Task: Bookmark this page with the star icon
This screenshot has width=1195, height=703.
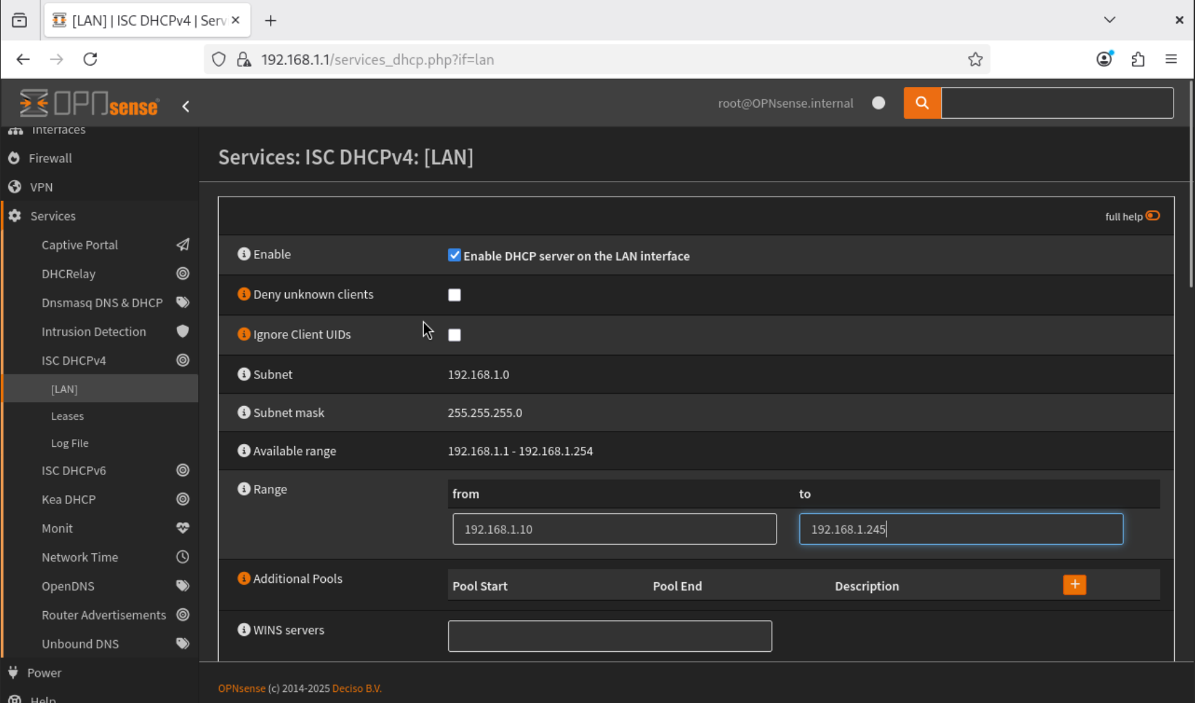Action: coord(975,59)
